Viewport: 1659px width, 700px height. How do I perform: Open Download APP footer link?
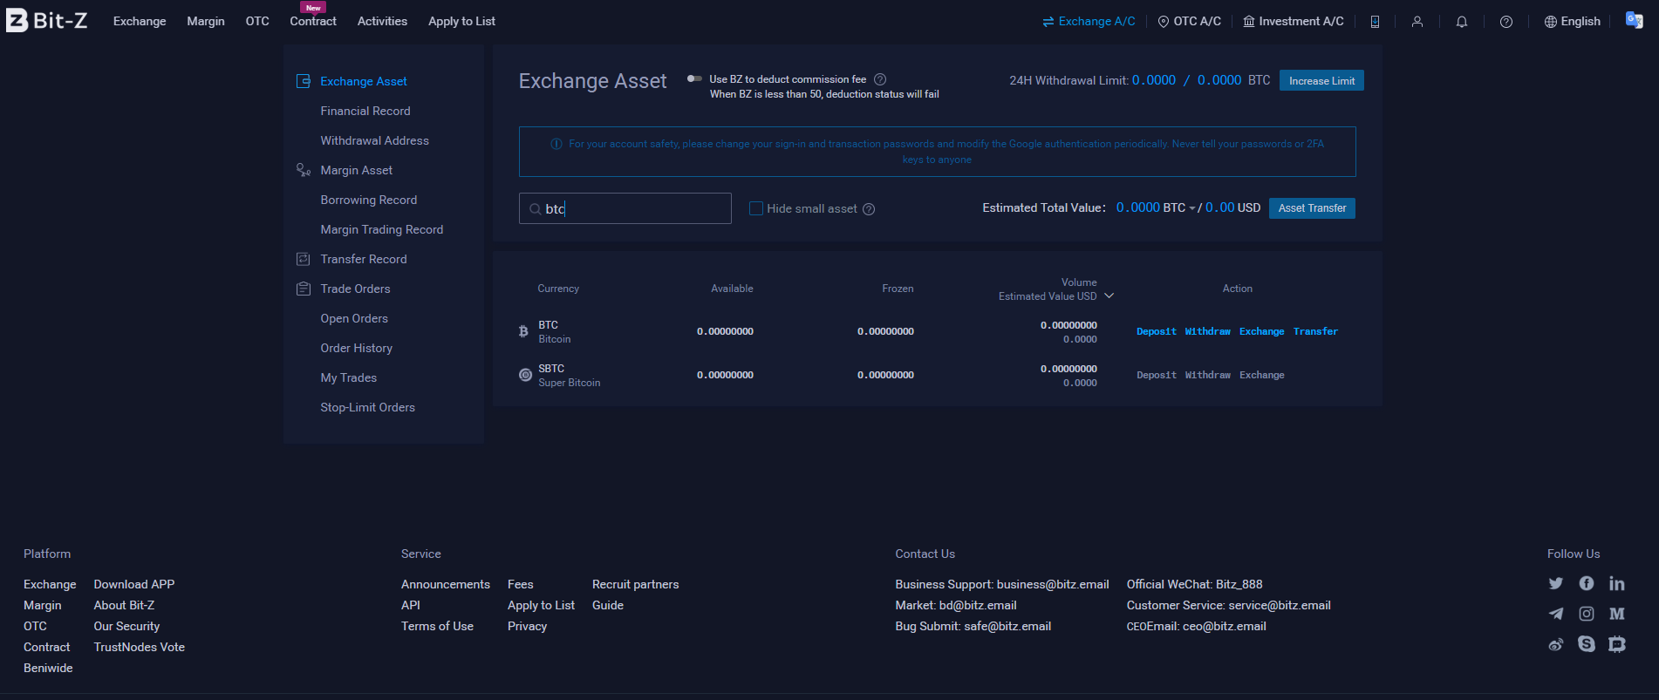(x=134, y=584)
